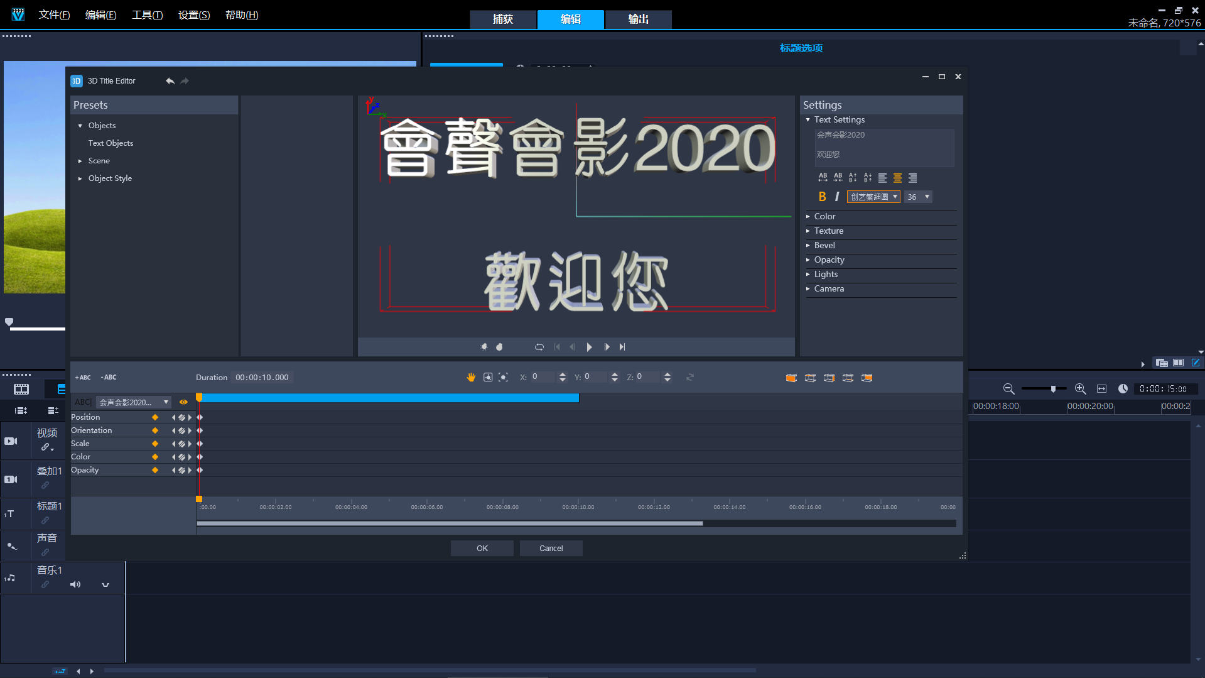Remove text object with -ABC
The width and height of the screenshot is (1205, 678).
click(x=109, y=378)
